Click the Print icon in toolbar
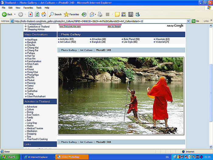 (100, 14)
